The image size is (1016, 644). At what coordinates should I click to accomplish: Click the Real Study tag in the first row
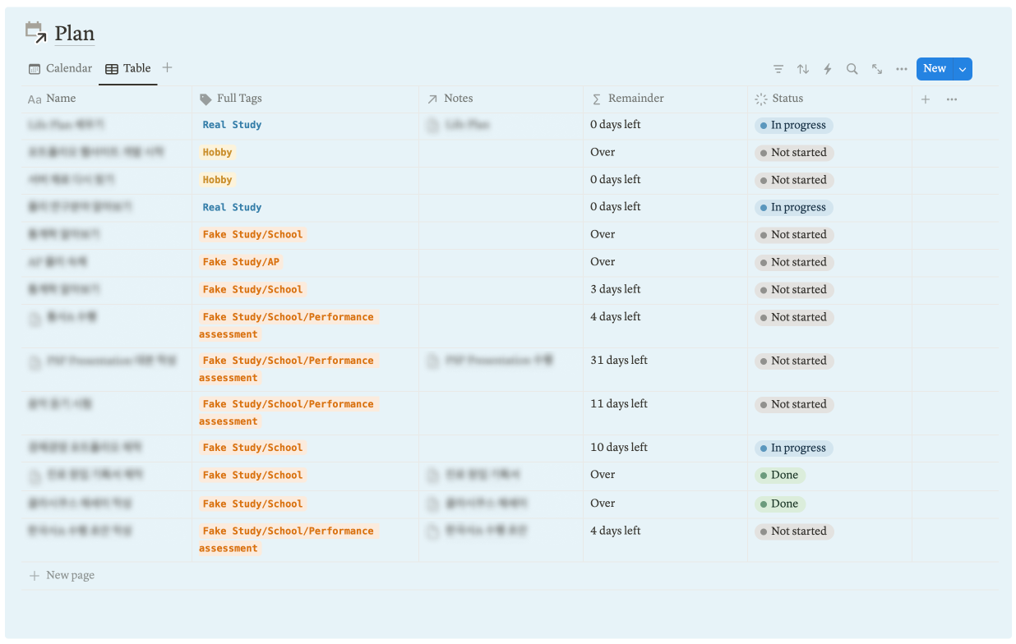pyautogui.click(x=232, y=125)
